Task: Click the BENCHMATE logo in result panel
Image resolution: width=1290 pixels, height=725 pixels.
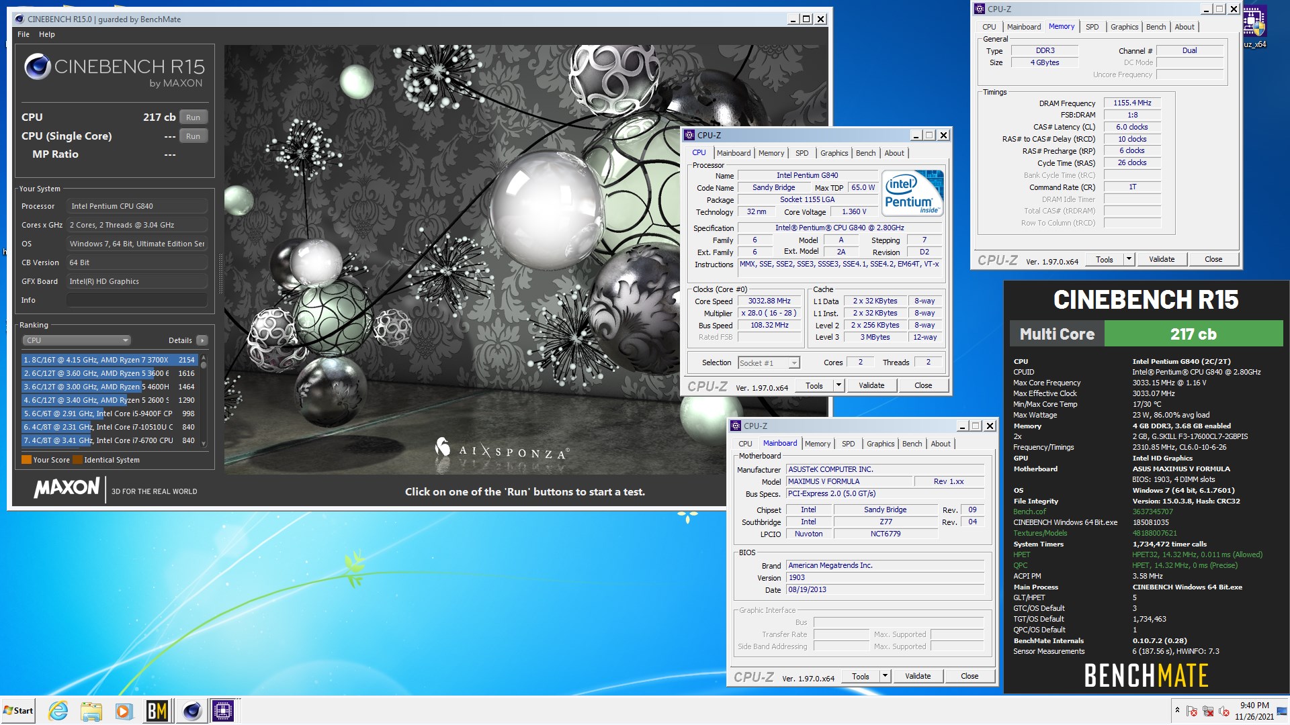Action: [x=1146, y=675]
